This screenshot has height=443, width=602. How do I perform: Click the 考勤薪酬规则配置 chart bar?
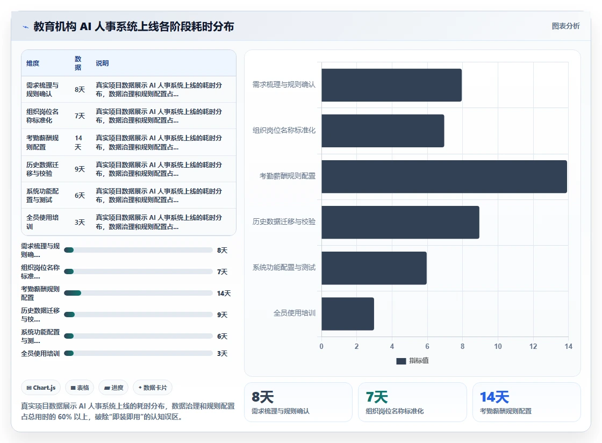tap(444, 176)
